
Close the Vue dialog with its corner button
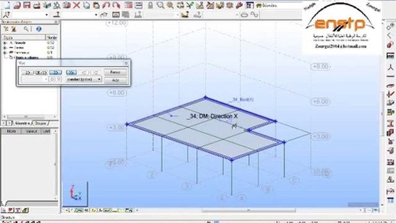point(126,63)
